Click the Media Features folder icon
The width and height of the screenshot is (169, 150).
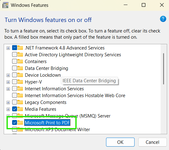[x=20, y=109]
